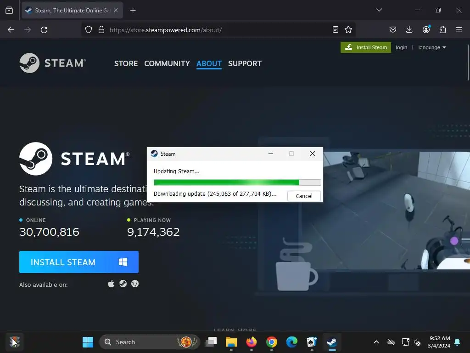
Task: Reload the current Steam page
Action: tap(44, 30)
